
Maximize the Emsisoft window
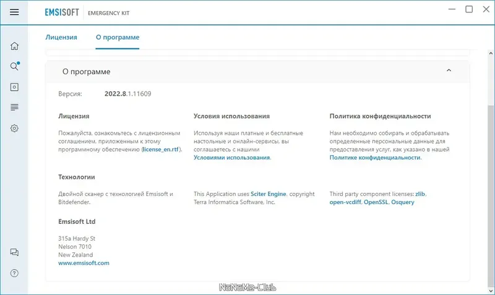469,9
